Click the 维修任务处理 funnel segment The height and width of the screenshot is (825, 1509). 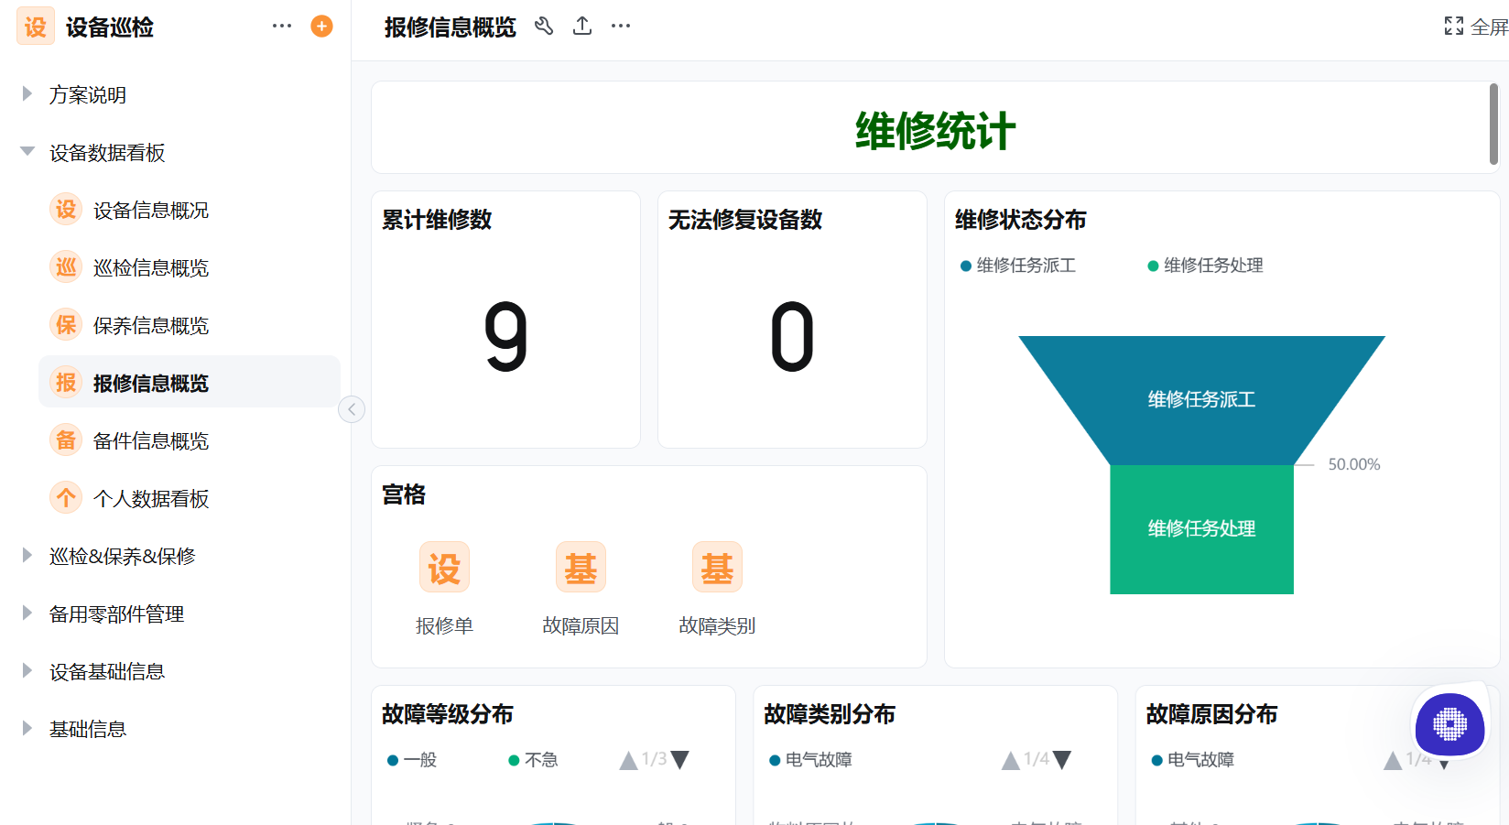tap(1201, 529)
